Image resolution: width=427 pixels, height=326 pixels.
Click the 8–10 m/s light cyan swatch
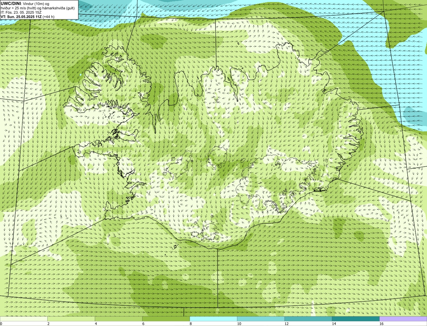[213, 319]
